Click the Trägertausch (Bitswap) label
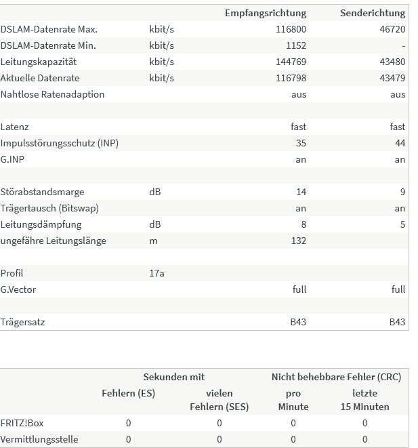Screen dimensions: 418x448 (x=49, y=208)
